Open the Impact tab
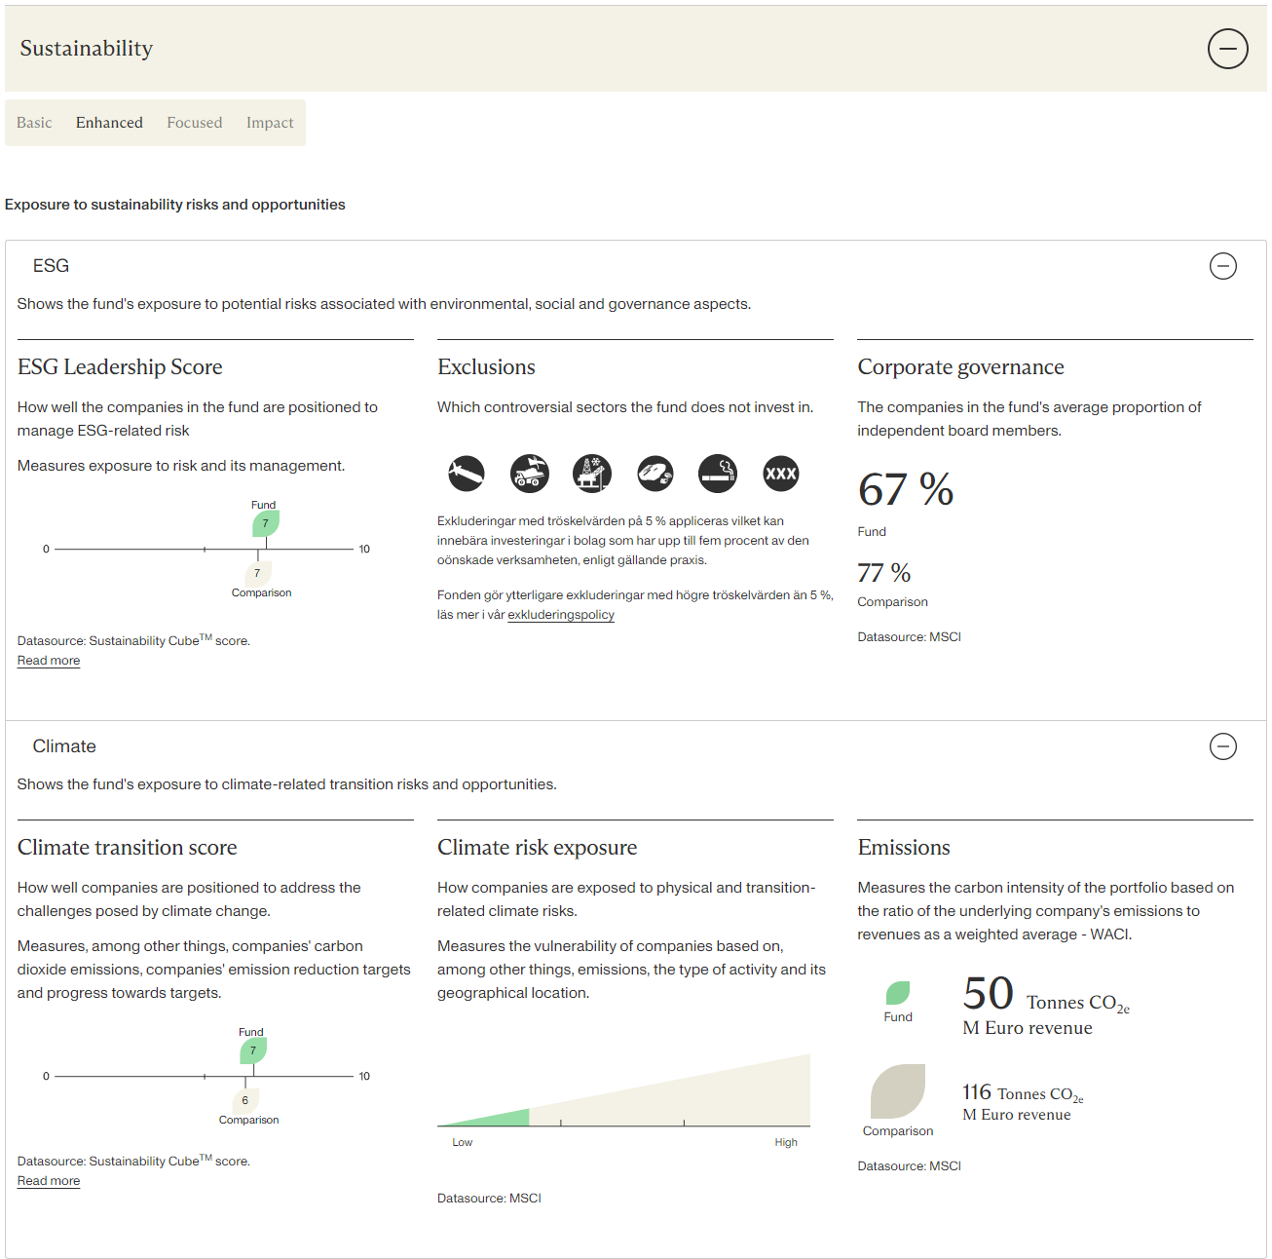 tap(270, 122)
